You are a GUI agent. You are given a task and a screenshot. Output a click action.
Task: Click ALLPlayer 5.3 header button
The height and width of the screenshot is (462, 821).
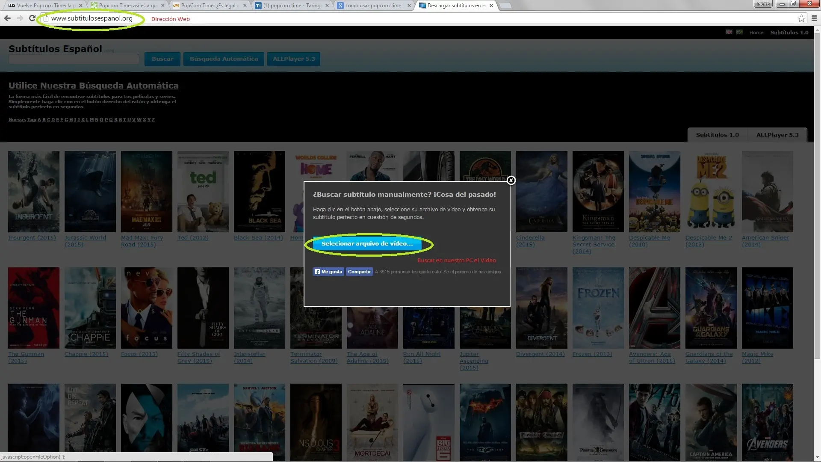click(x=294, y=59)
